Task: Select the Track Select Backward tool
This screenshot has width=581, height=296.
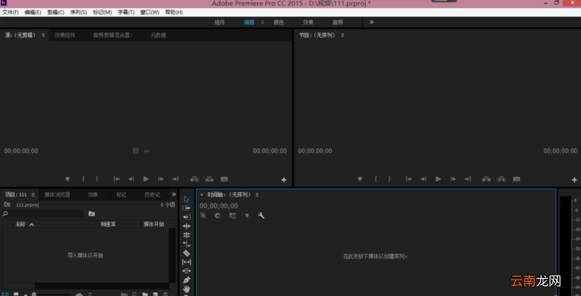Action: coord(186,217)
